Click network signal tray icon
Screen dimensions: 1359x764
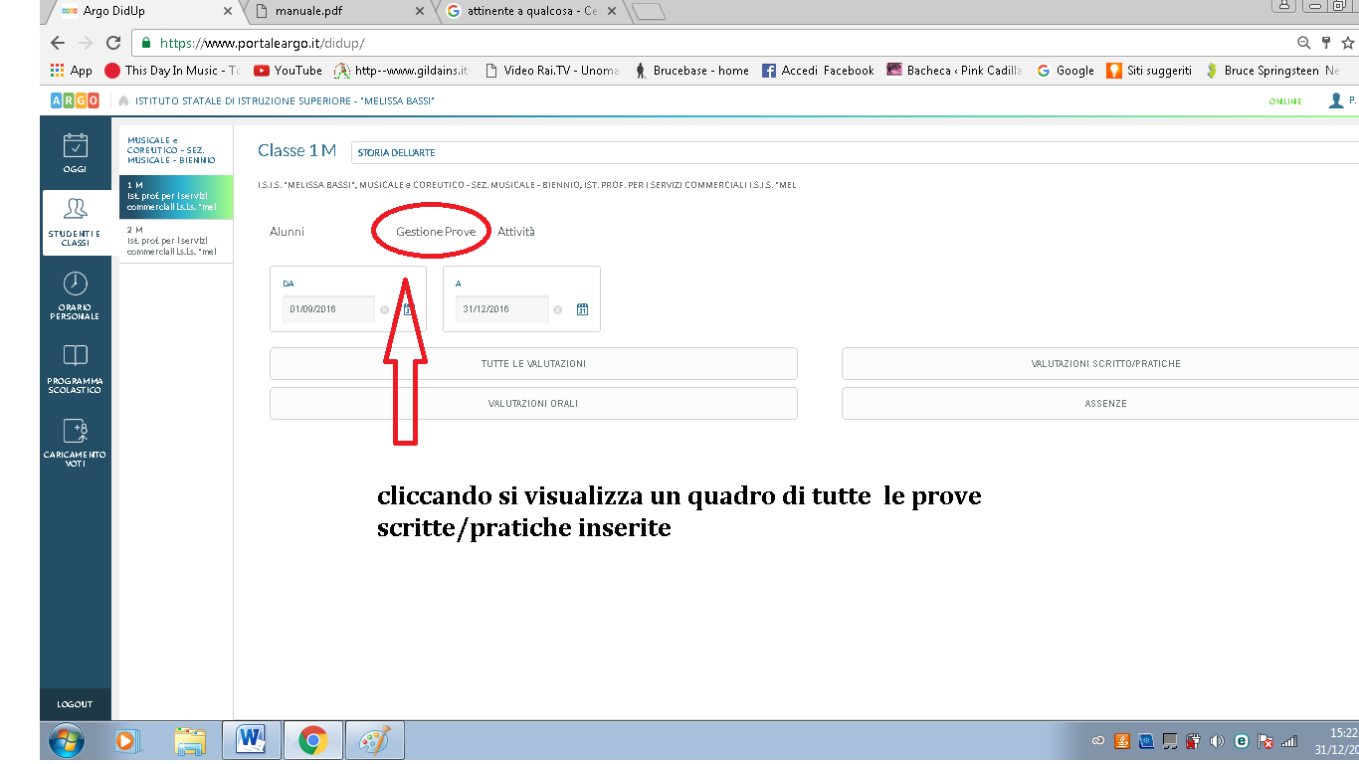pyautogui.click(x=1289, y=741)
